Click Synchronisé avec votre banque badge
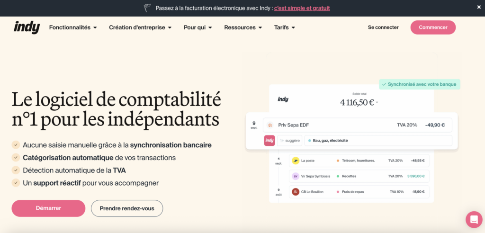The width and height of the screenshot is (485, 233). (420, 84)
